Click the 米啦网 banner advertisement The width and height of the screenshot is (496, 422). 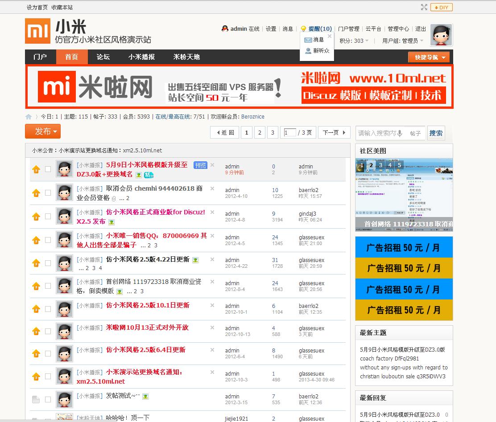(x=239, y=86)
